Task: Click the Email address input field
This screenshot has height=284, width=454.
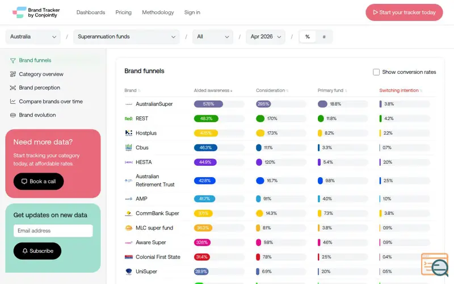Action: [x=53, y=231]
